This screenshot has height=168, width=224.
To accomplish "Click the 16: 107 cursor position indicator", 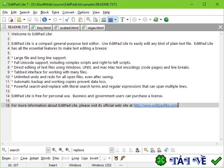I will [13, 165].
